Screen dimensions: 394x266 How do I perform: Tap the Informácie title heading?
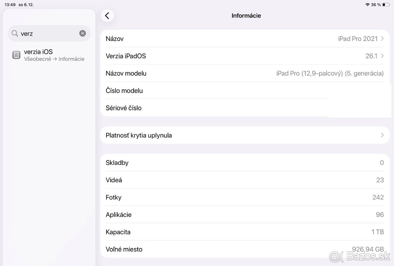click(246, 15)
